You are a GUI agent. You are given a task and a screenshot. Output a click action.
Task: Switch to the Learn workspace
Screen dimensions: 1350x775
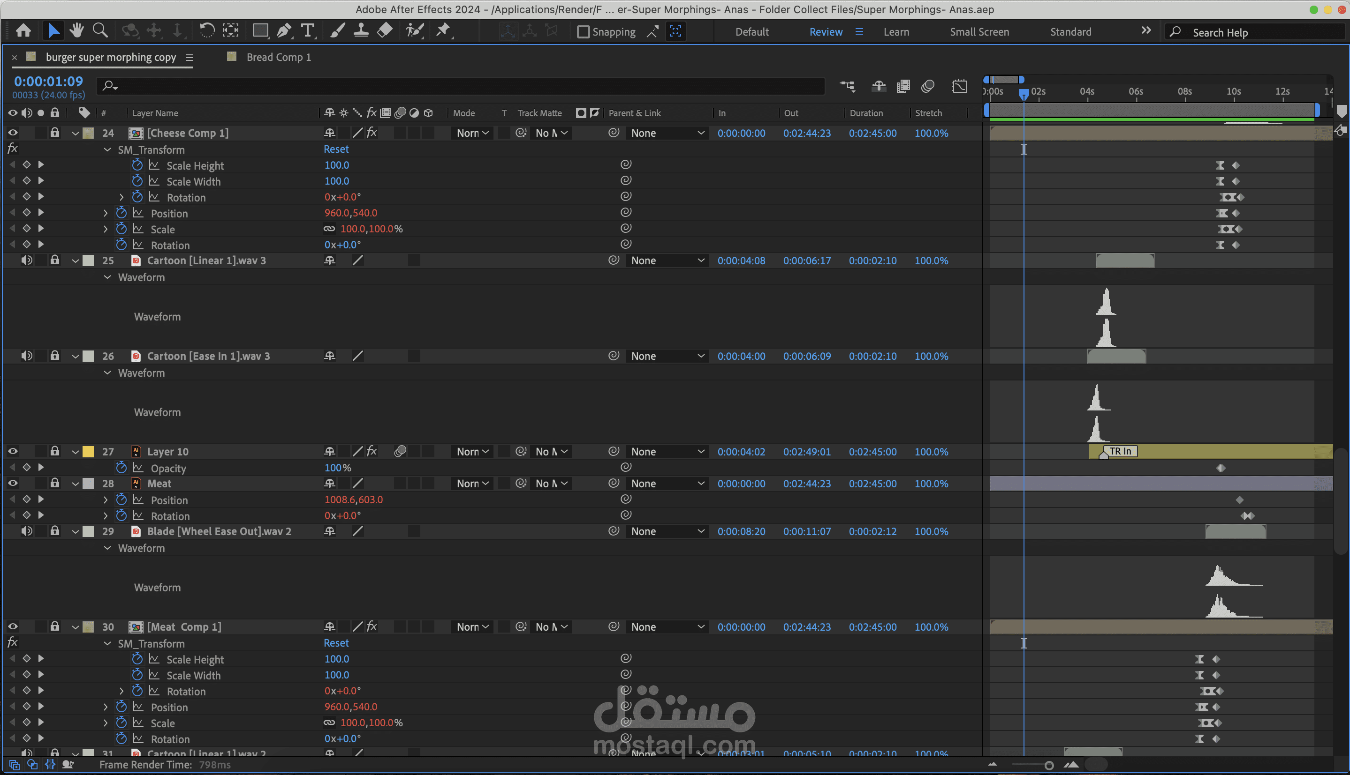pyautogui.click(x=896, y=32)
